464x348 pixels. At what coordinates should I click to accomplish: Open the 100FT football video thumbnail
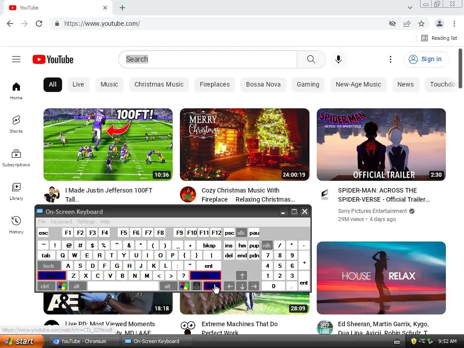[x=108, y=145]
